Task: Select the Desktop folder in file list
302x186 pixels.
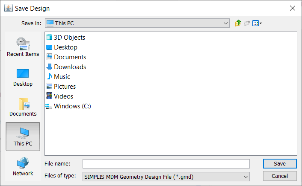Action: tap(65, 47)
